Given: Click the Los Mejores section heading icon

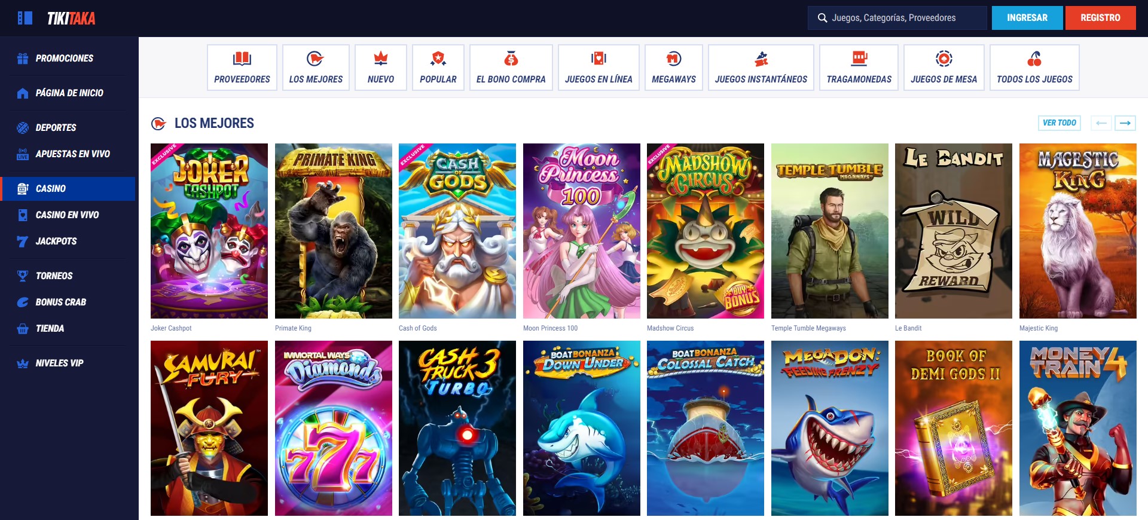Looking at the screenshot, I should (x=158, y=124).
